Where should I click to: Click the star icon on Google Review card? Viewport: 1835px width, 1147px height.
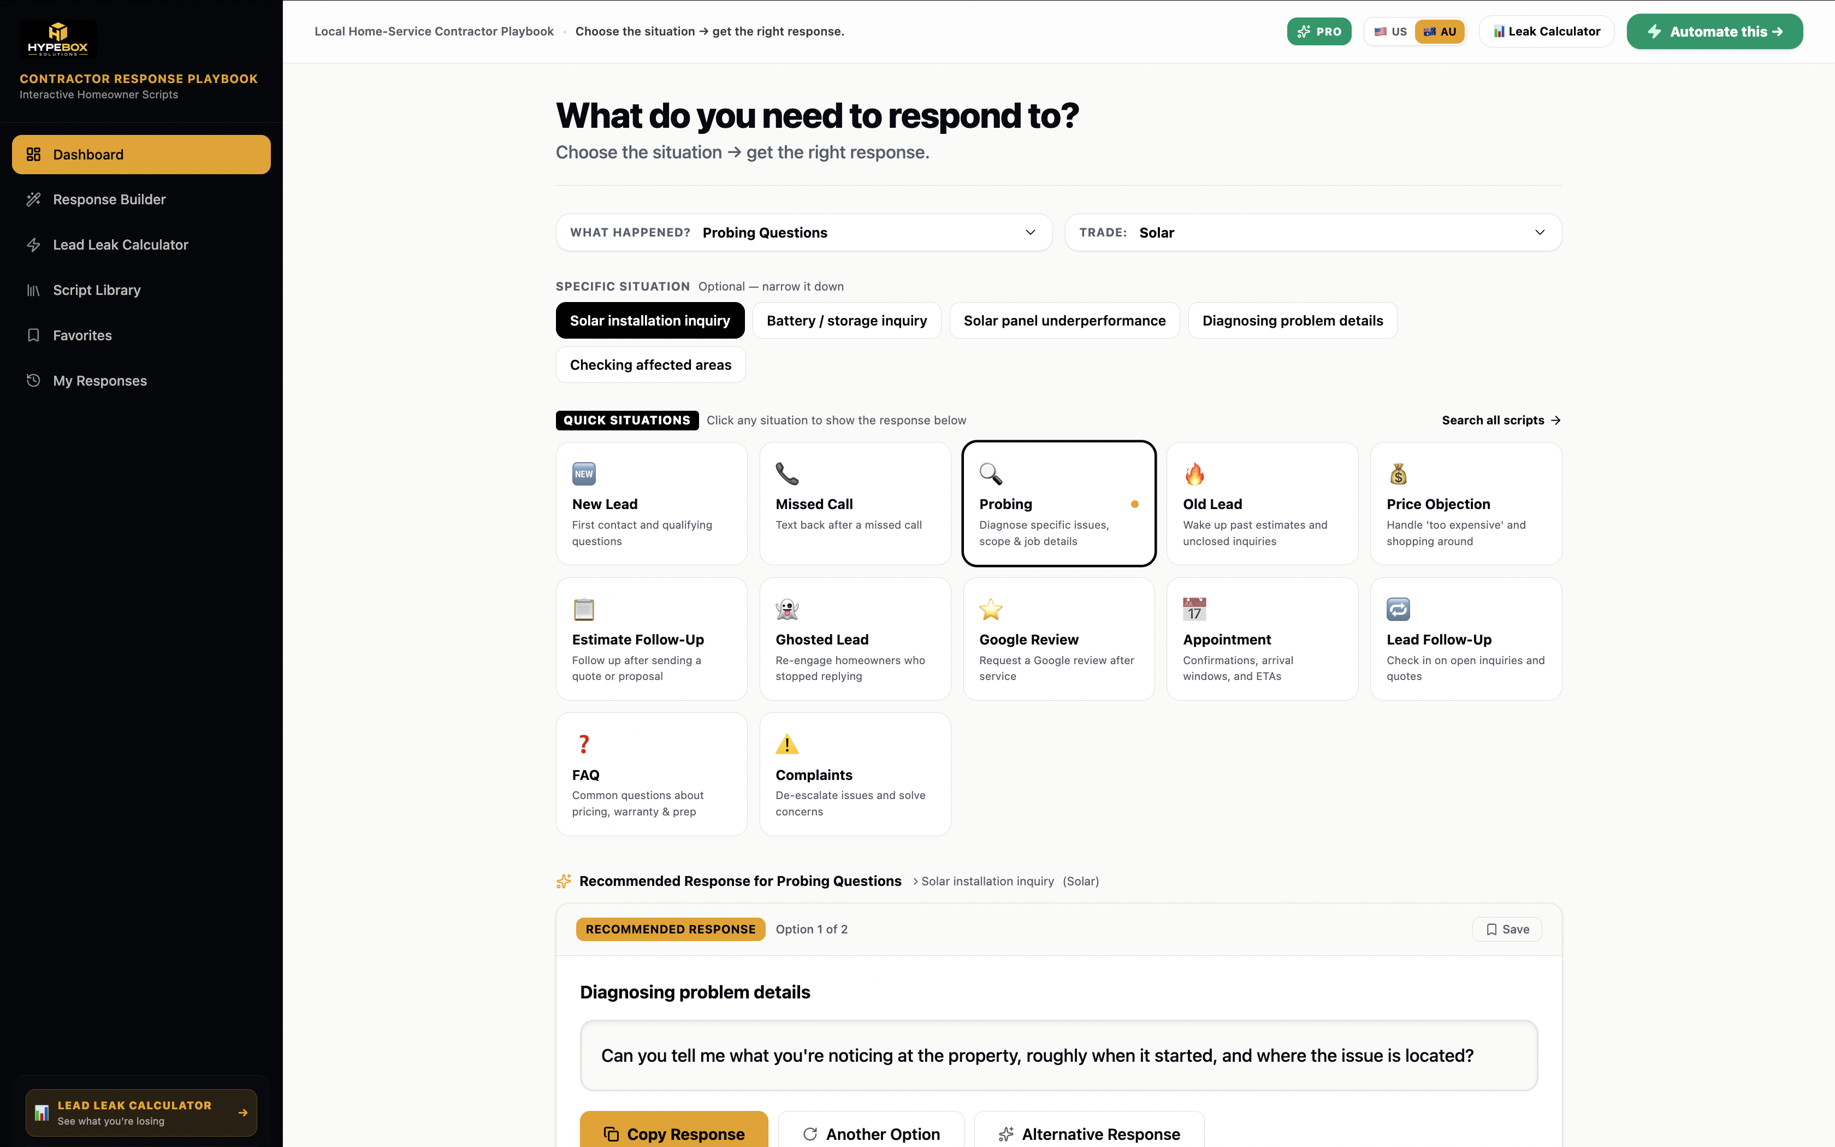tap(991, 609)
